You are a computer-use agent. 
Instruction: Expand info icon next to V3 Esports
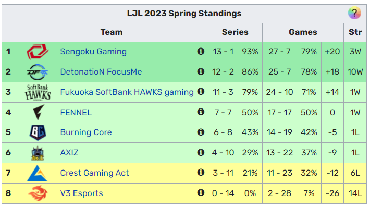(201, 193)
